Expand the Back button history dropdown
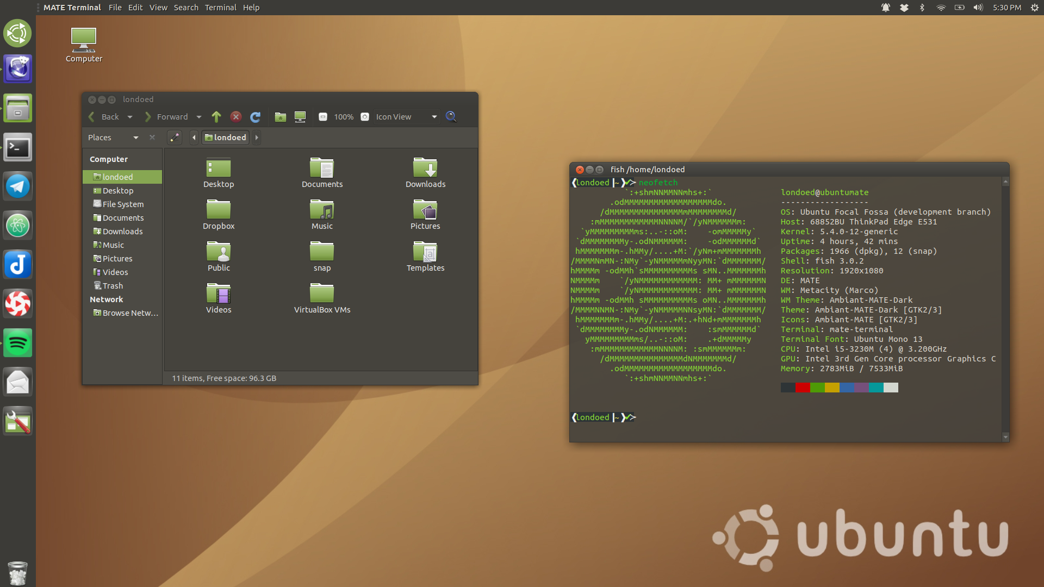Viewport: 1044px width, 587px height. click(x=130, y=117)
